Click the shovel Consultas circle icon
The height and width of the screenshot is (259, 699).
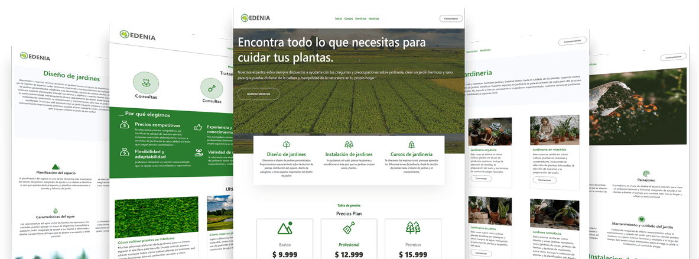[212, 88]
